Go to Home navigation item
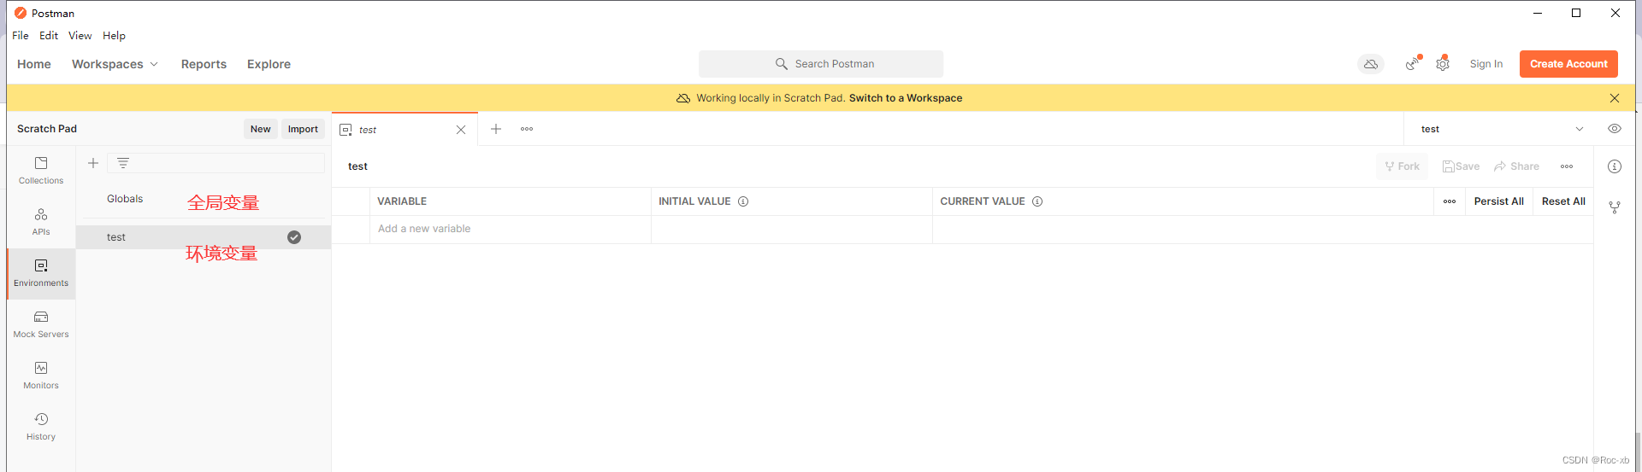This screenshot has width=1642, height=472. [34, 64]
